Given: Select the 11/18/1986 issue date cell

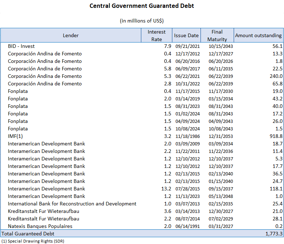Looking at the screenshot, I should tap(188, 136).
